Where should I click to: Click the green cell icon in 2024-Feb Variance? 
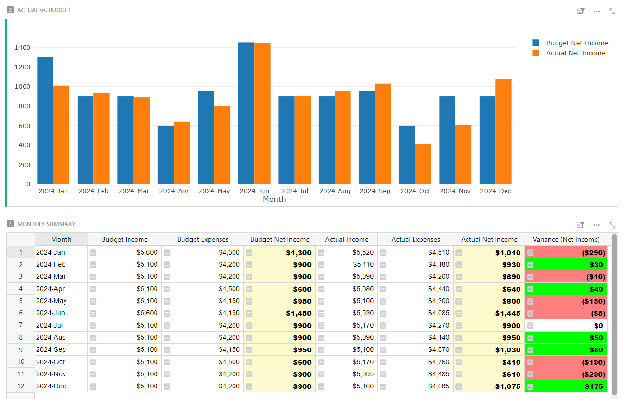click(530, 264)
